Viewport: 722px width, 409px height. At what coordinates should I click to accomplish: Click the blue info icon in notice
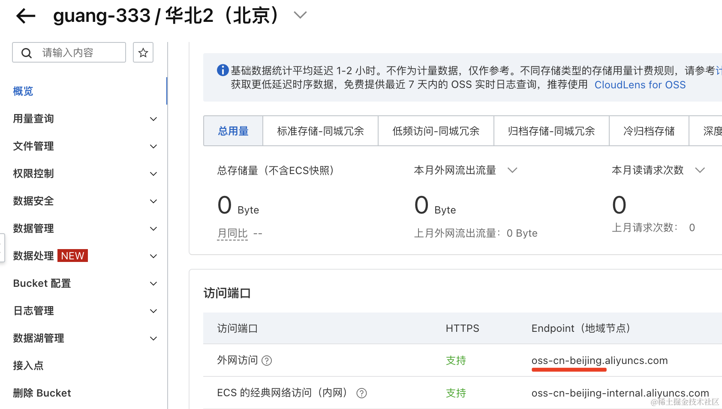coord(223,70)
